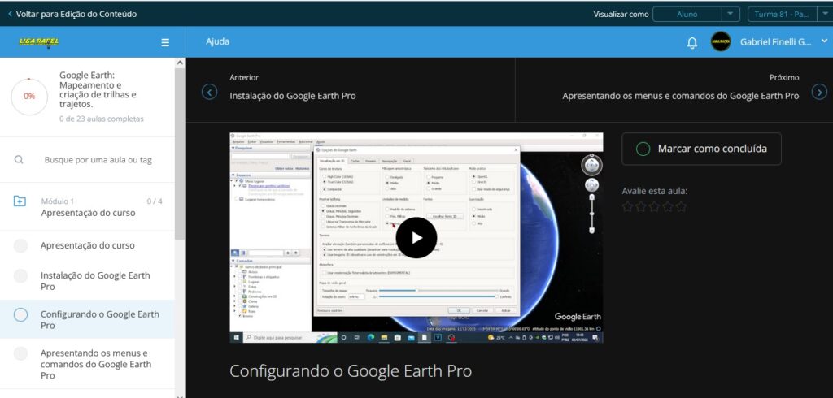833x398 pixels.
Task: Click the Visualizar como label
Action: 621,15
